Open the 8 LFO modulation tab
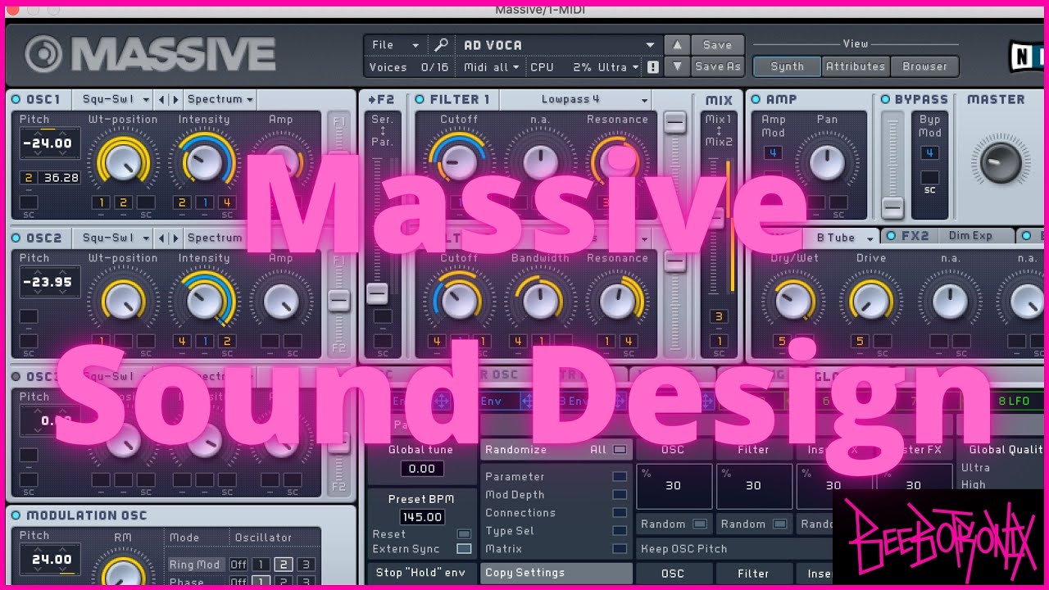This screenshot has height=590, width=1049. tap(1013, 402)
